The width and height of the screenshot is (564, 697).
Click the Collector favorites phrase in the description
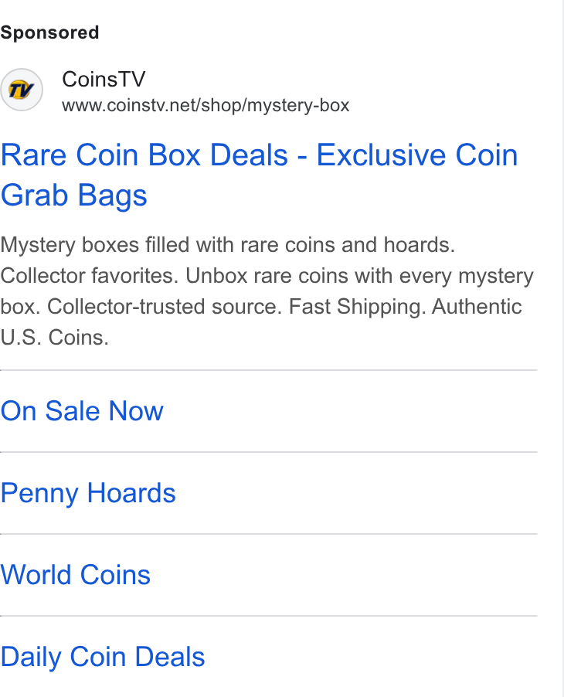click(x=89, y=276)
